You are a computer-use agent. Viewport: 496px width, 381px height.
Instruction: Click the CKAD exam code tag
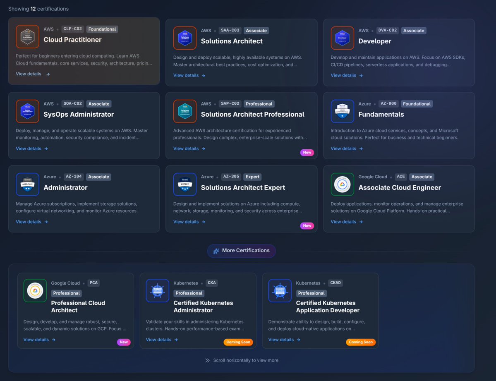click(x=335, y=283)
